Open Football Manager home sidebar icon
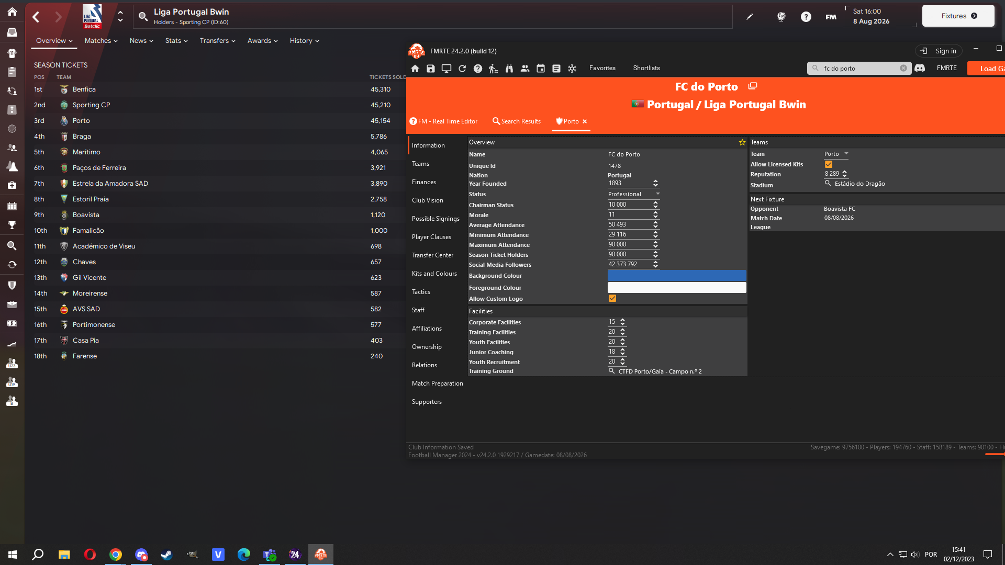The image size is (1005, 565). click(12, 12)
